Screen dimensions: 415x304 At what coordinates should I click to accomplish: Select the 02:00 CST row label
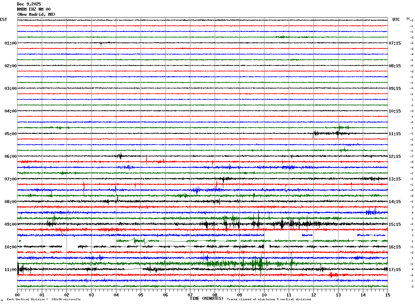coord(11,66)
